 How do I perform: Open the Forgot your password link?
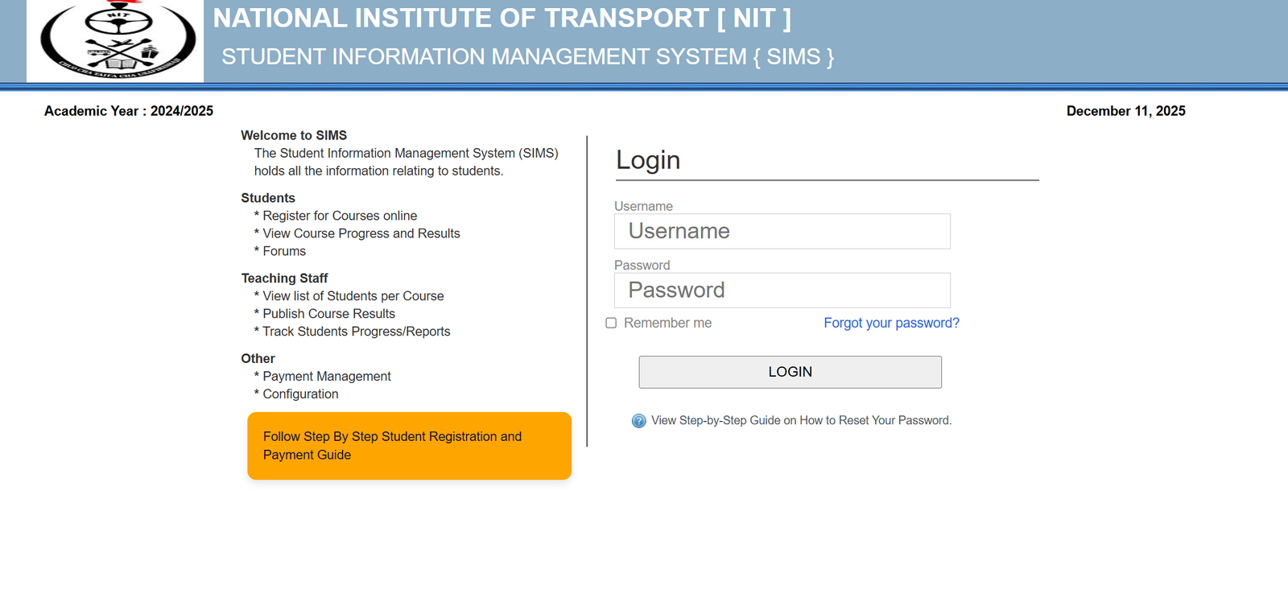pos(891,323)
